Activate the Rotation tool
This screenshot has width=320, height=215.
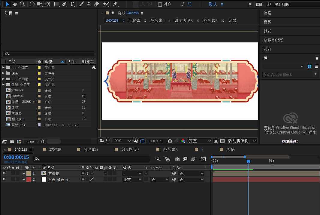(x=32, y=4)
